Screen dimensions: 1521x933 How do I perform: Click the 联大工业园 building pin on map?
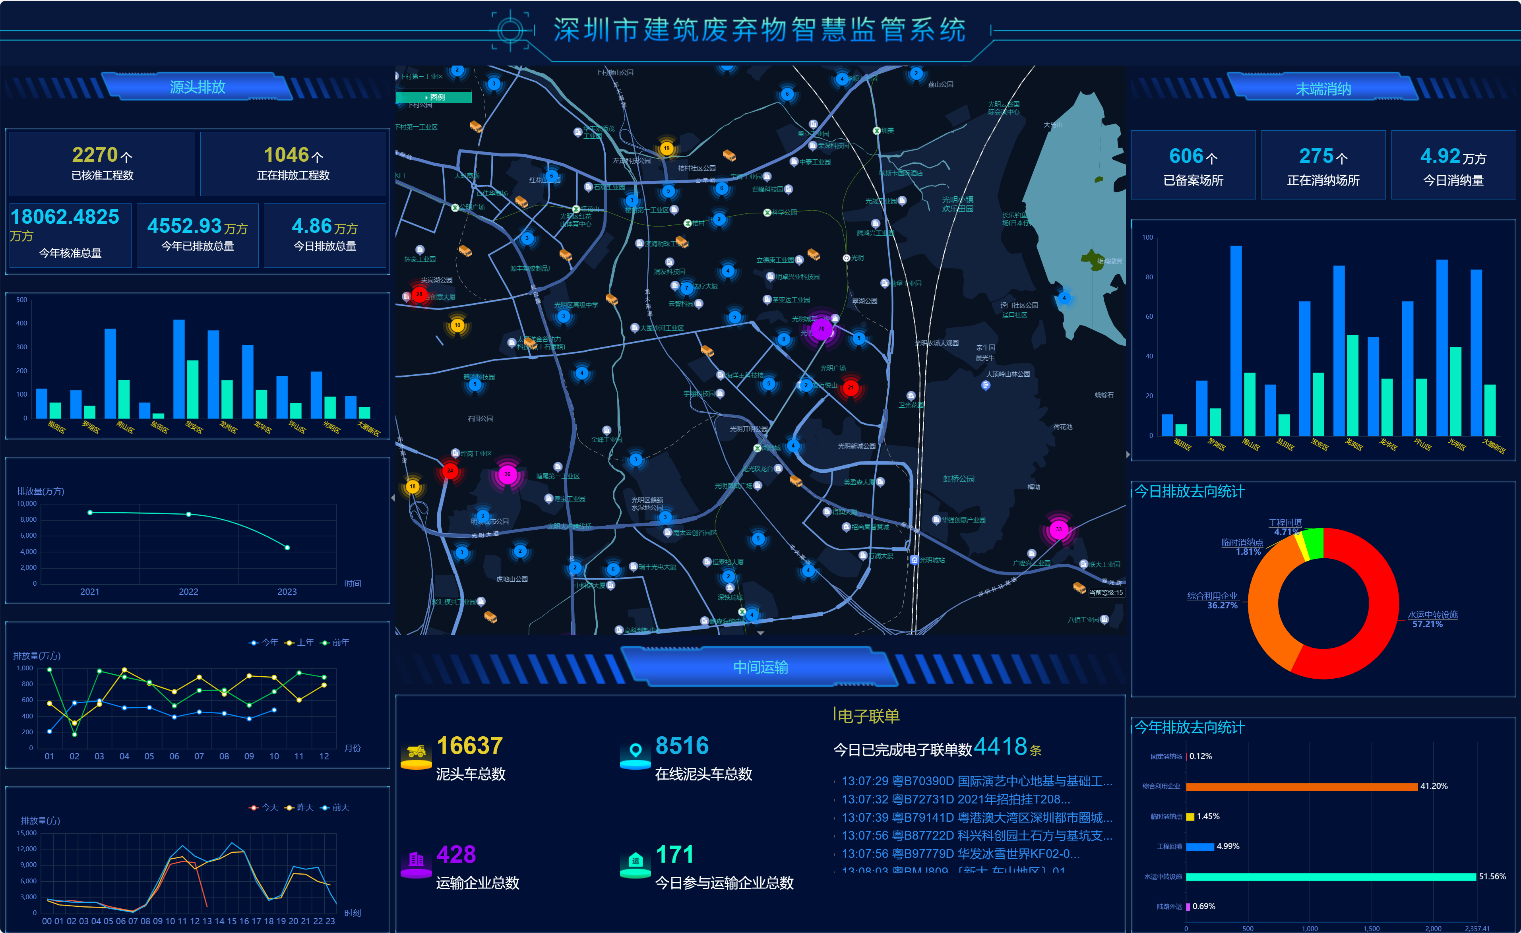1083,564
